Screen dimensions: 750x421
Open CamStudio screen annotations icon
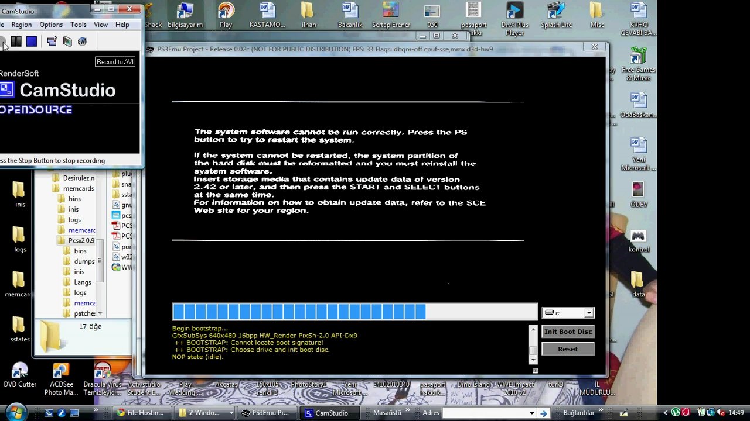[67, 41]
